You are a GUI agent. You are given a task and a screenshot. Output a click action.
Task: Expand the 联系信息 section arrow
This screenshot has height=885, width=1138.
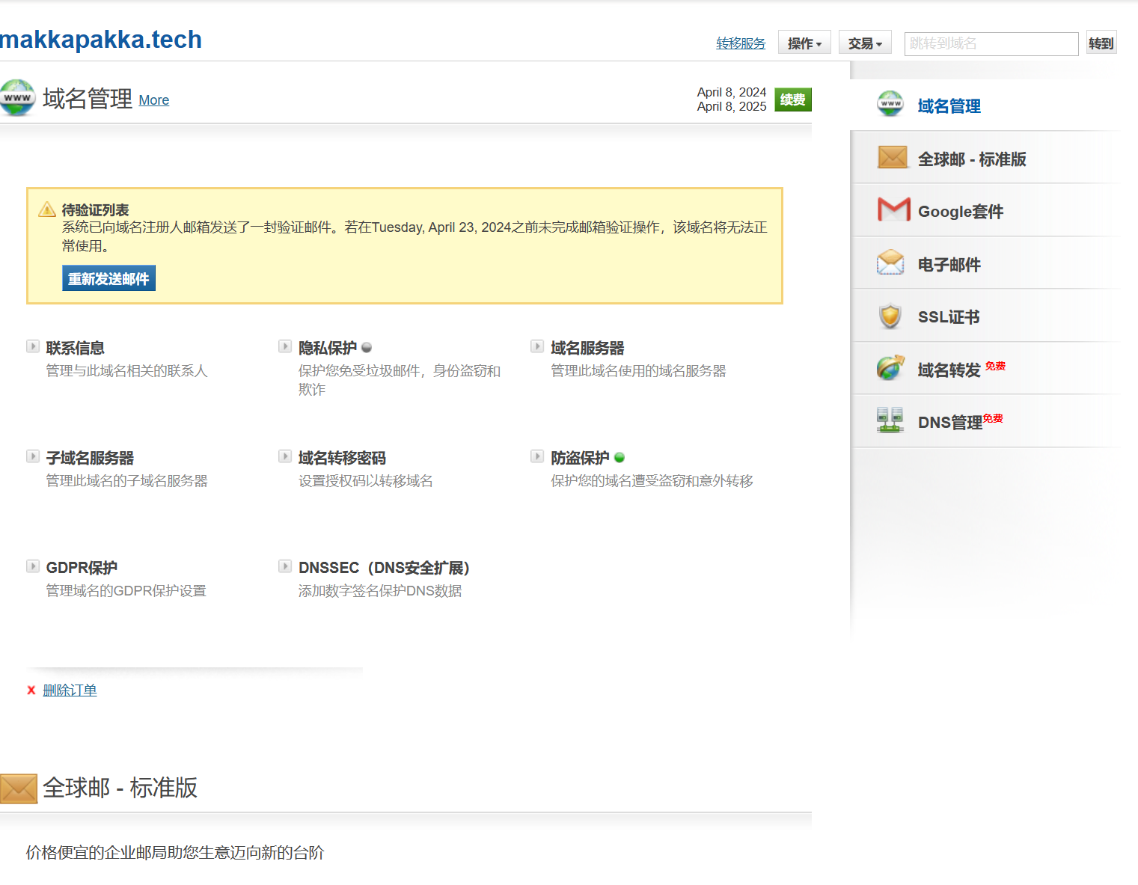pyautogui.click(x=33, y=346)
